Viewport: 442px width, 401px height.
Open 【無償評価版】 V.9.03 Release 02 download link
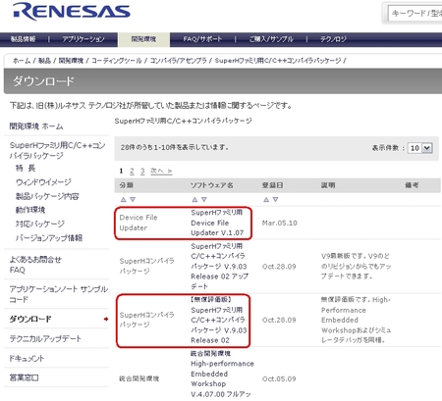tap(219, 320)
